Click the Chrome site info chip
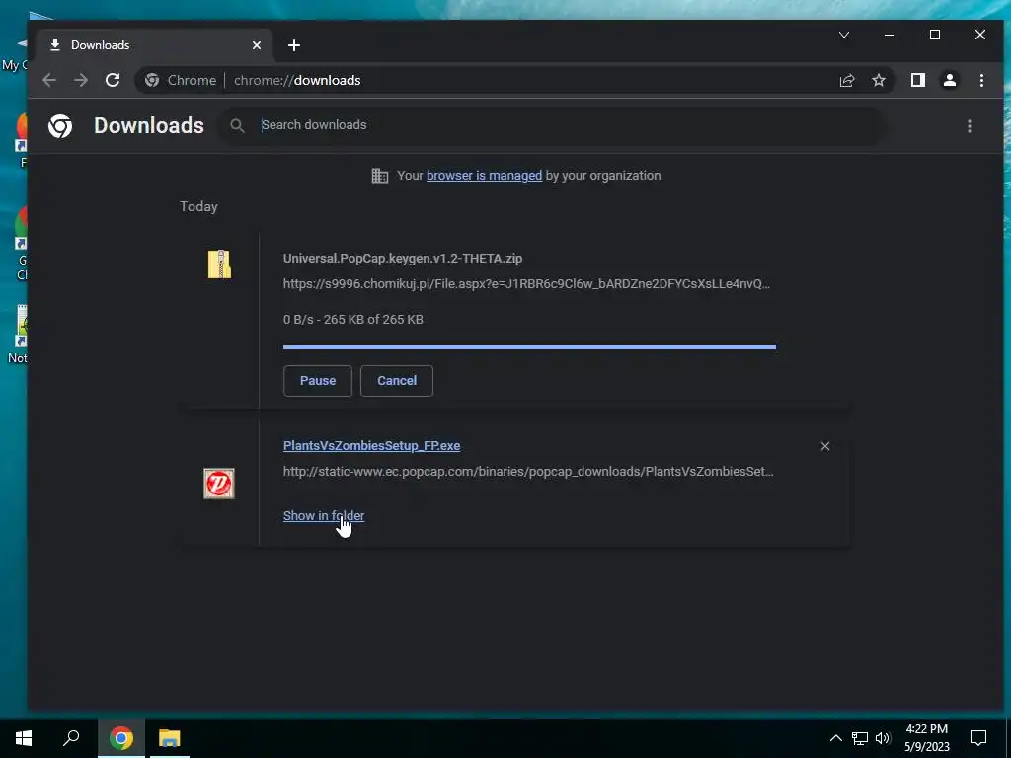The width and height of the screenshot is (1011, 758). (x=181, y=81)
